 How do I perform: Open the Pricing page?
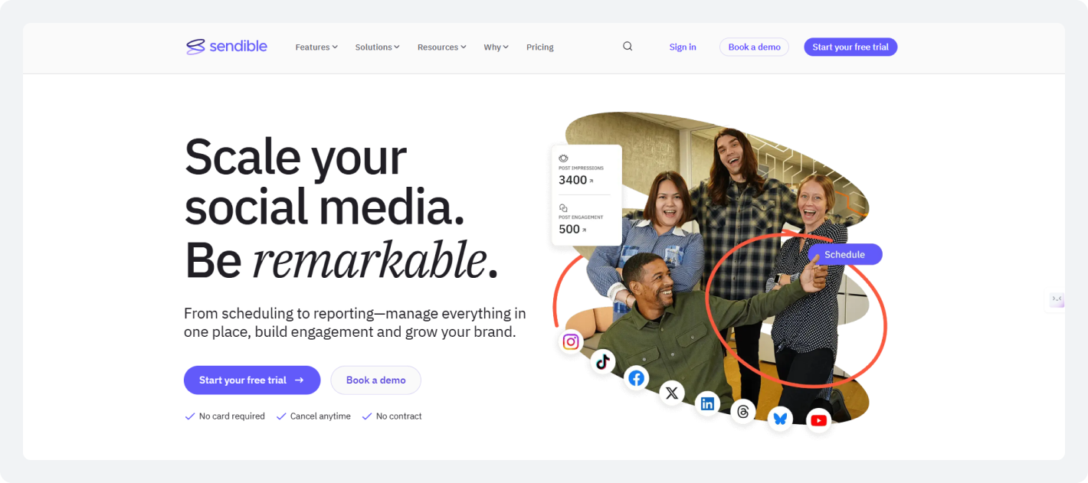[x=540, y=47]
